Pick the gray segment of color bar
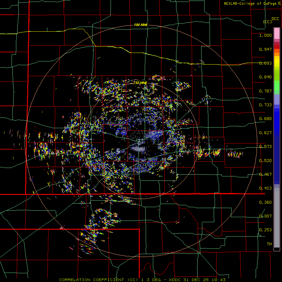This screenshot has height=282, width=282. pos(277,218)
